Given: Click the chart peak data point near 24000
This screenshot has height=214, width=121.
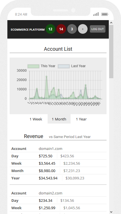Looking at the screenshot, I should (46, 77).
